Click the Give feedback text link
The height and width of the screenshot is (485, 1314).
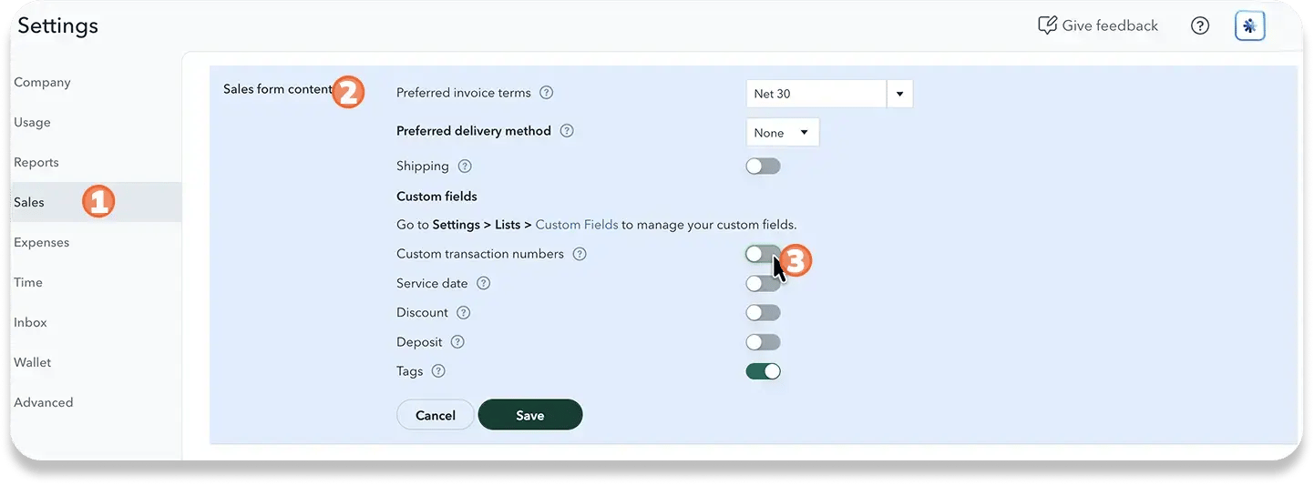(x=1110, y=25)
